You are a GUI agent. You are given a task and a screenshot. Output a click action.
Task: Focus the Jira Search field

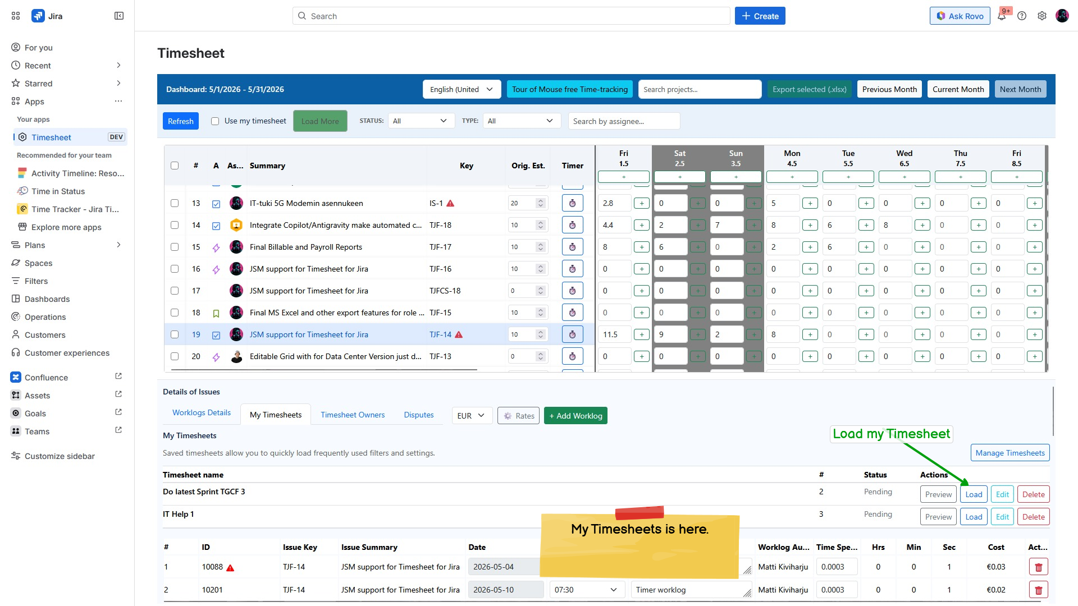pyautogui.click(x=511, y=16)
